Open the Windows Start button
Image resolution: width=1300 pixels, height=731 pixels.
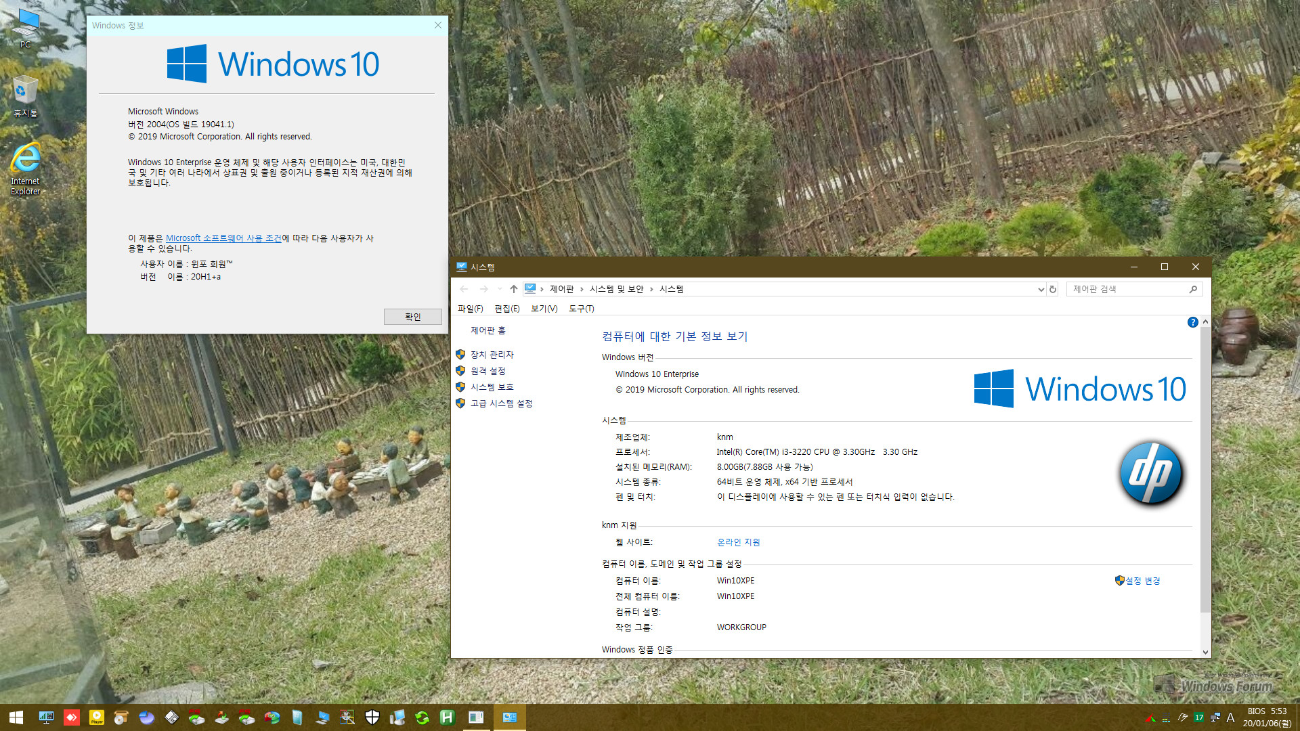[16, 717]
